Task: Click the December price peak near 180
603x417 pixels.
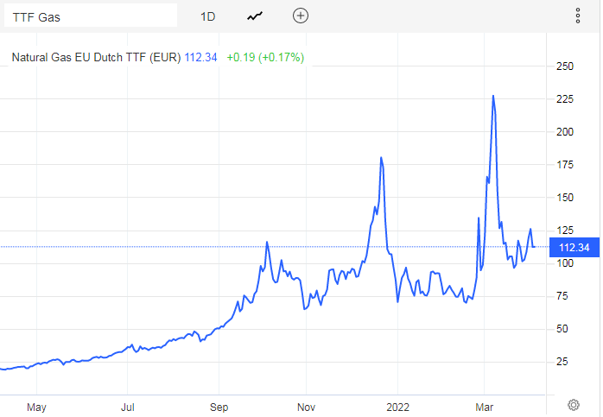Action: [x=381, y=158]
